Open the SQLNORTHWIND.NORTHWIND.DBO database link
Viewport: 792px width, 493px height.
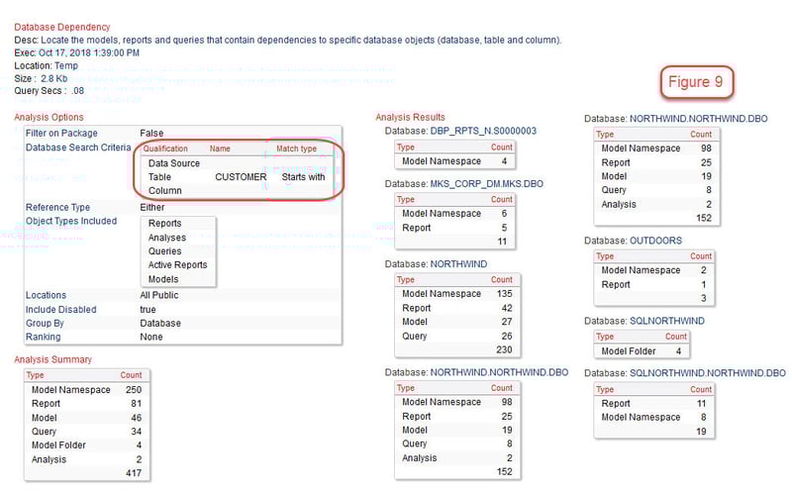click(x=707, y=373)
